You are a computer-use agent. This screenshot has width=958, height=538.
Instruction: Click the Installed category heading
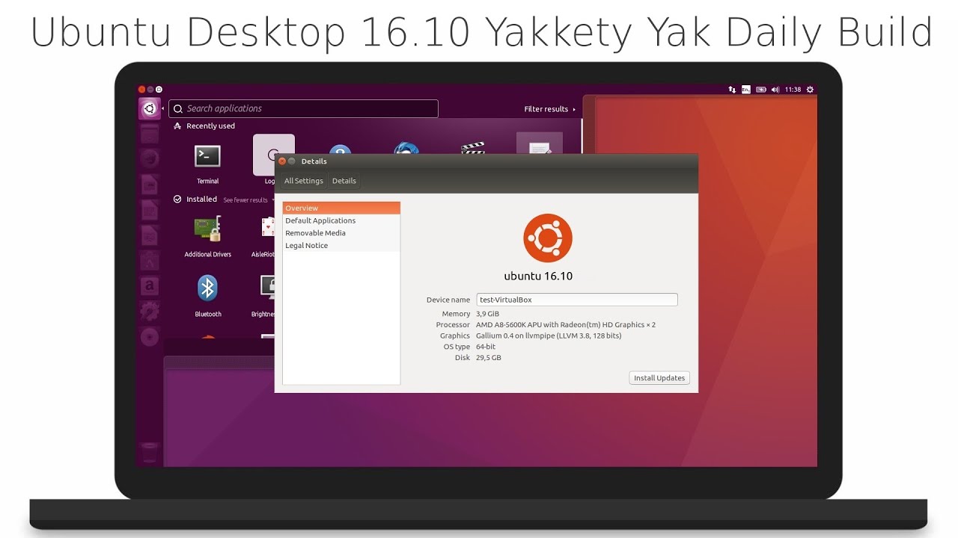[x=201, y=200]
